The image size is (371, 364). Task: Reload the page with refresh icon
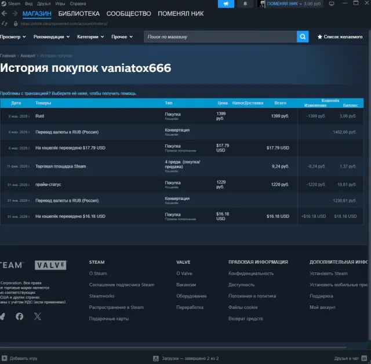(5, 24)
